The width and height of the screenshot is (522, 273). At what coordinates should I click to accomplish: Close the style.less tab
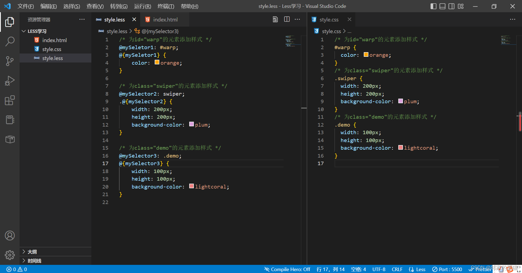point(134,19)
